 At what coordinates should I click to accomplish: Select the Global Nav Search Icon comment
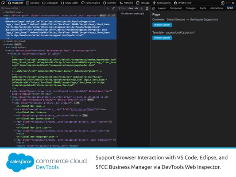pyautogui.click(x=35, y=119)
